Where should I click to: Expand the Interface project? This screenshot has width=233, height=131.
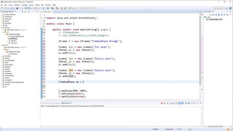coord(1,56)
